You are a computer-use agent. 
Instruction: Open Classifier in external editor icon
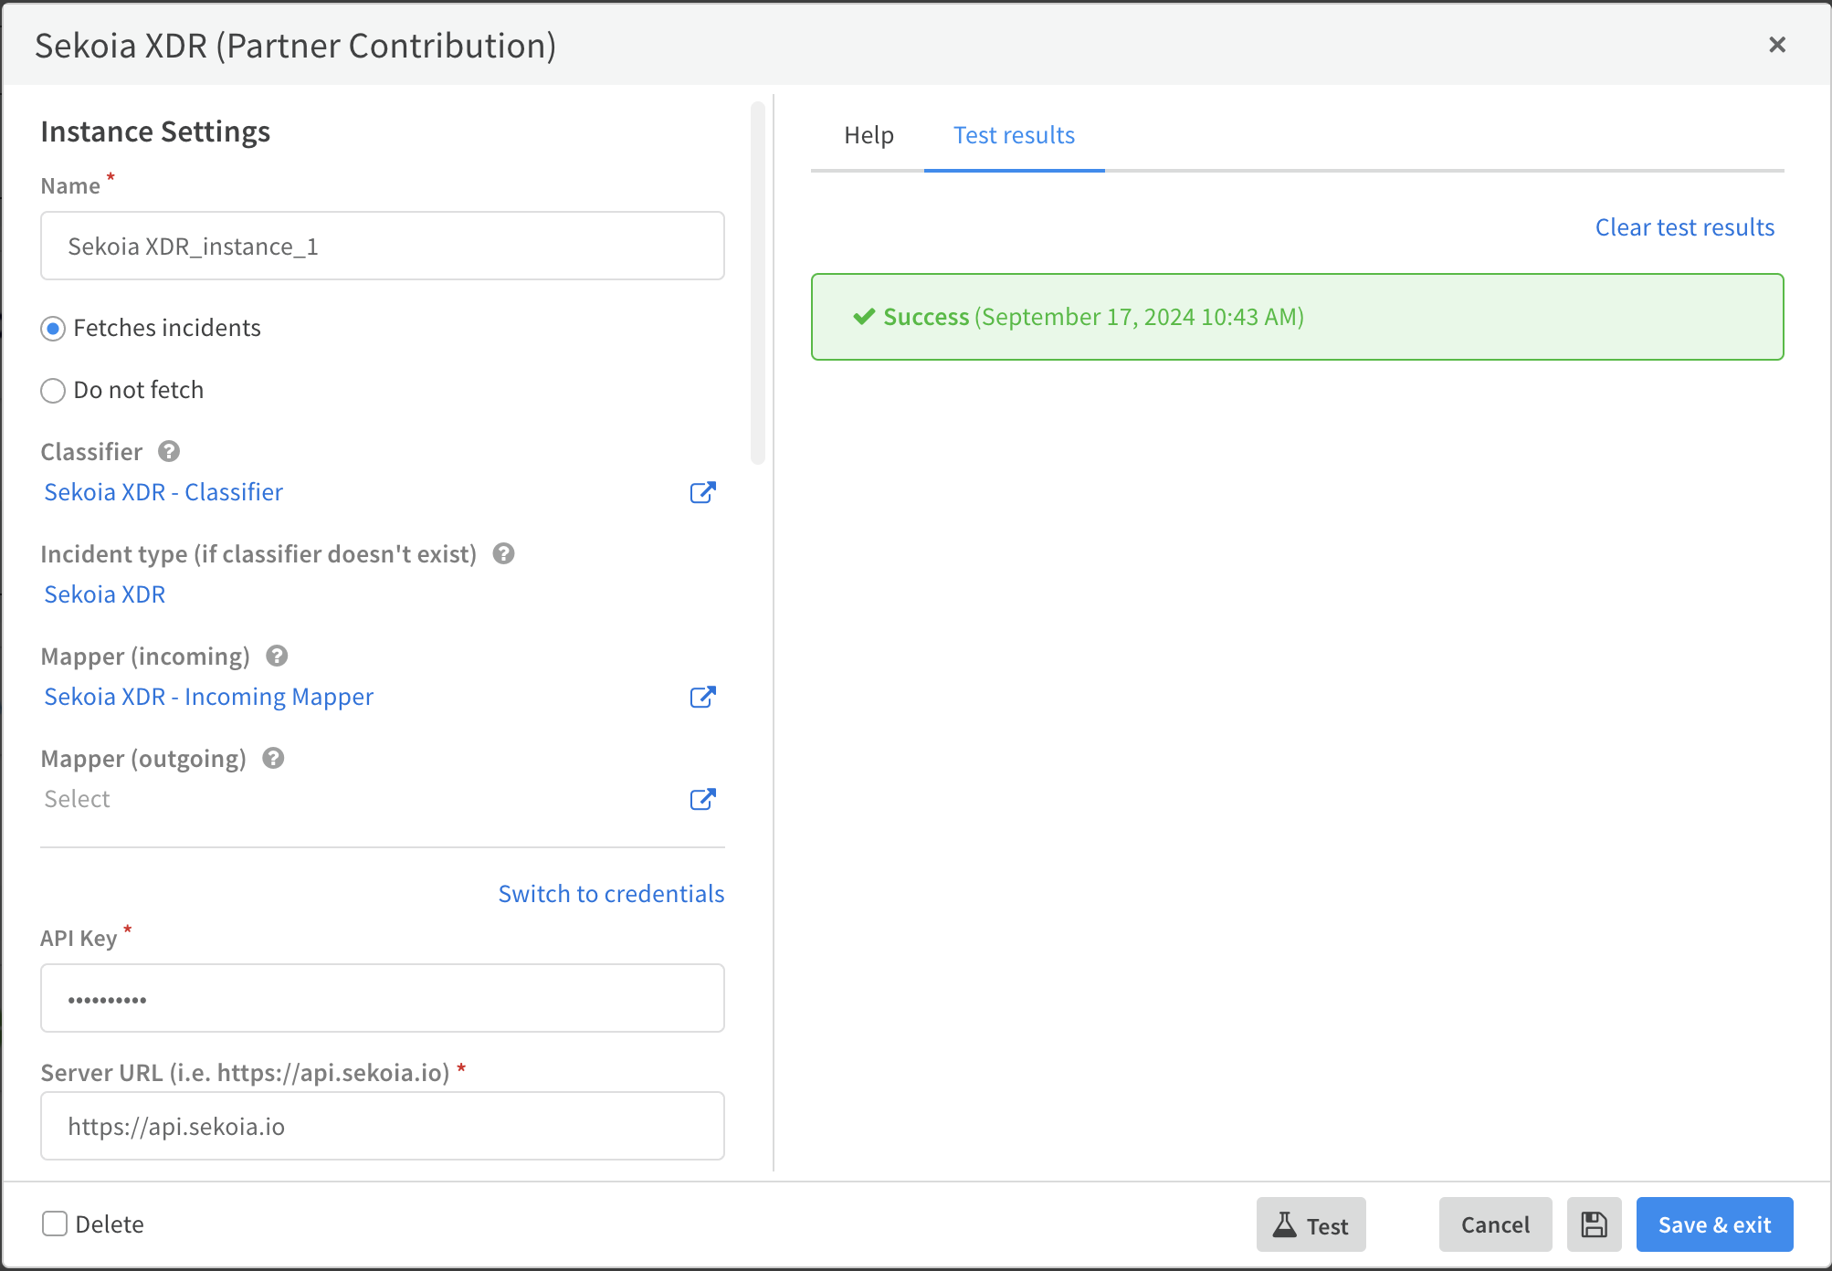click(702, 493)
